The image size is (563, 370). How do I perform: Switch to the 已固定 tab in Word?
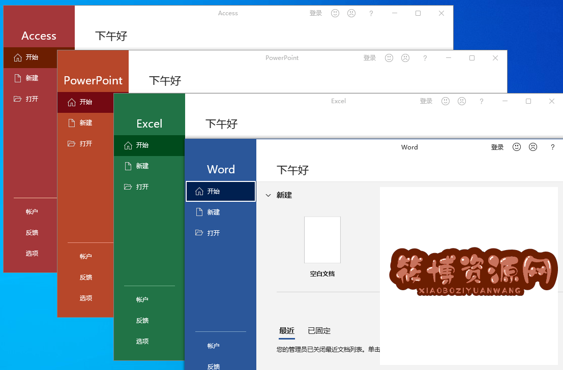click(x=319, y=331)
